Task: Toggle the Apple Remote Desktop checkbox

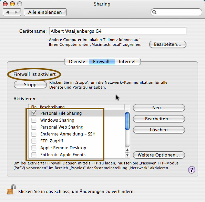Action: [34, 148]
